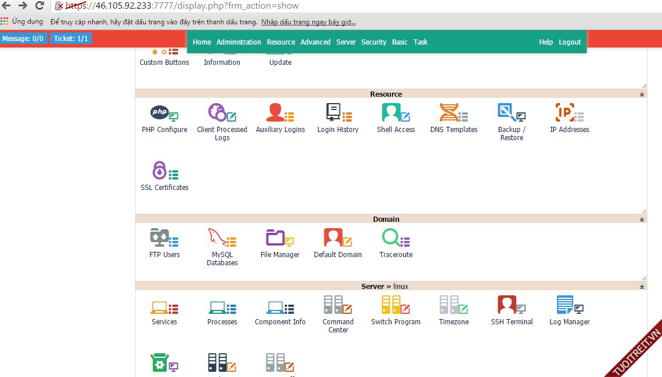Open the Switch Program icon
The image size is (662, 377).
pyautogui.click(x=396, y=306)
